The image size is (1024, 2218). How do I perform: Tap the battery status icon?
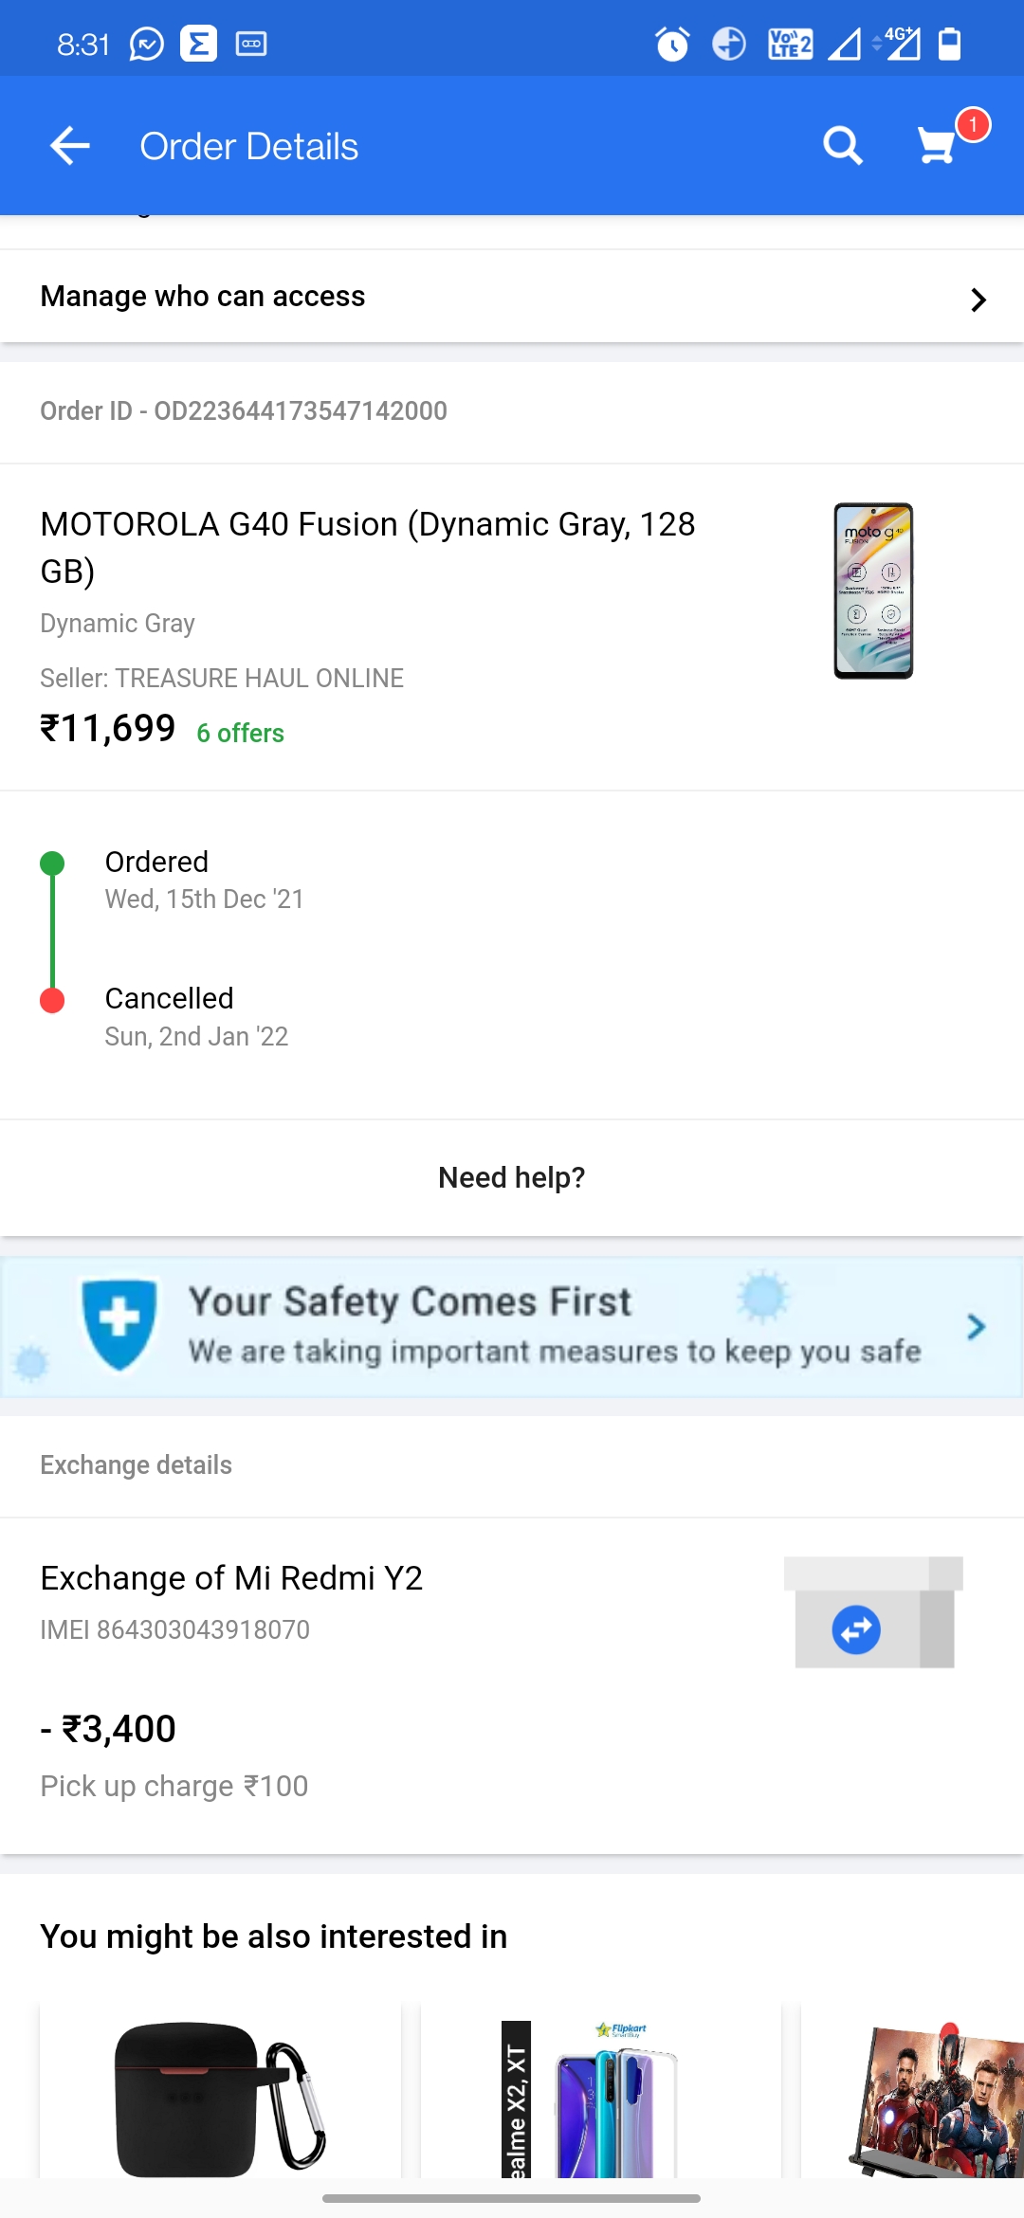[x=949, y=44]
